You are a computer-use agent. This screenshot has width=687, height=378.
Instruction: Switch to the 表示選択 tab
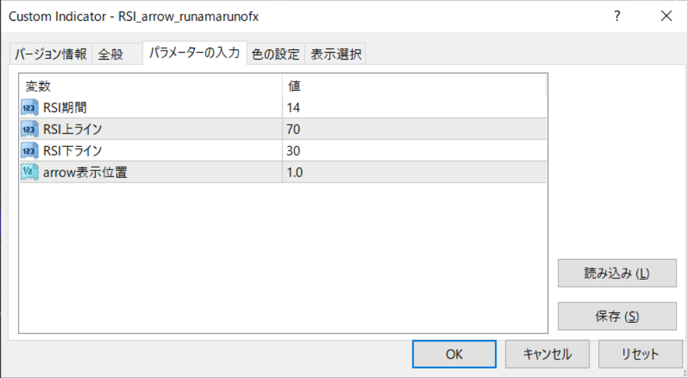point(336,54)
